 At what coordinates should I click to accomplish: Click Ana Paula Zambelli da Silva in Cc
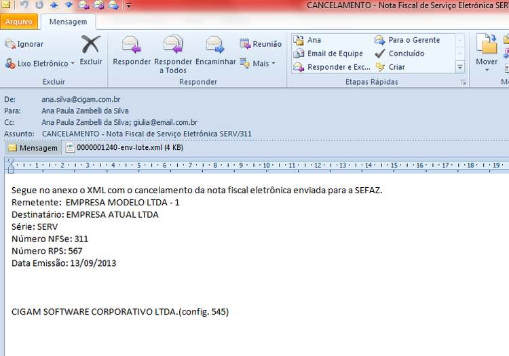86,122
